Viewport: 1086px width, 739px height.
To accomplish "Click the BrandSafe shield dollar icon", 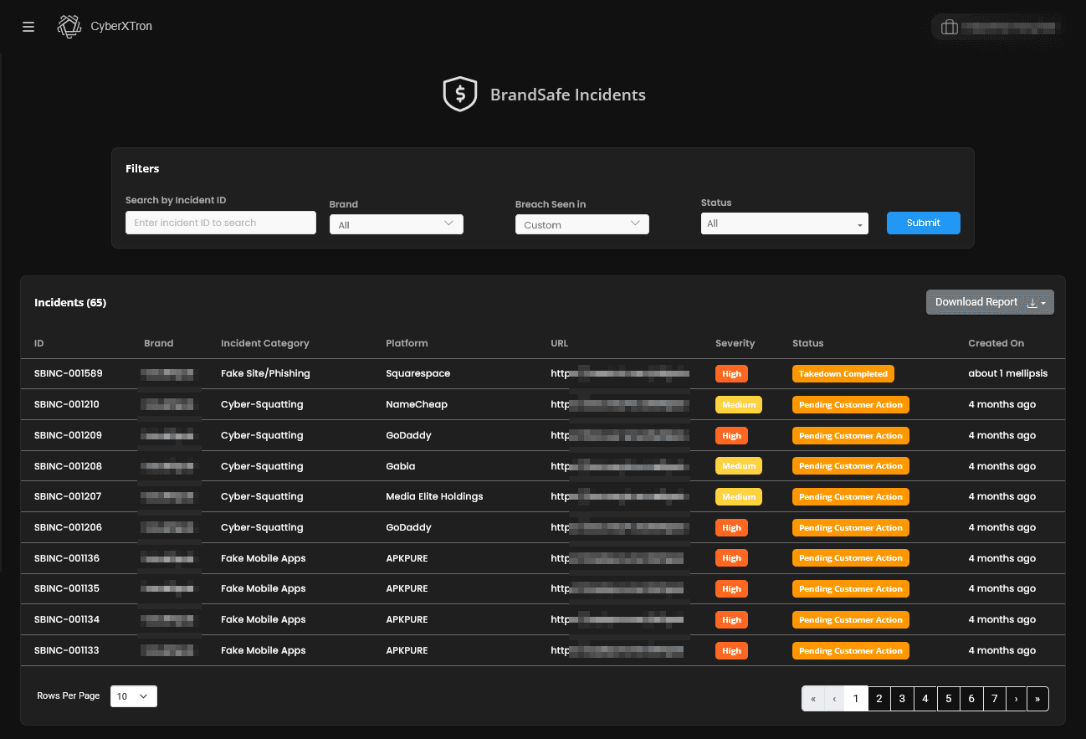I will pos(459,94).
